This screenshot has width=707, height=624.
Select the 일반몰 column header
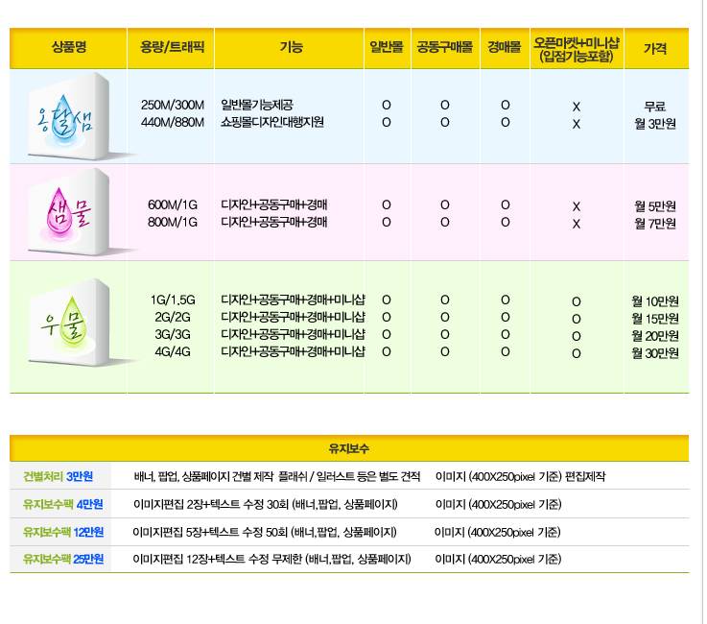point(386,47)
